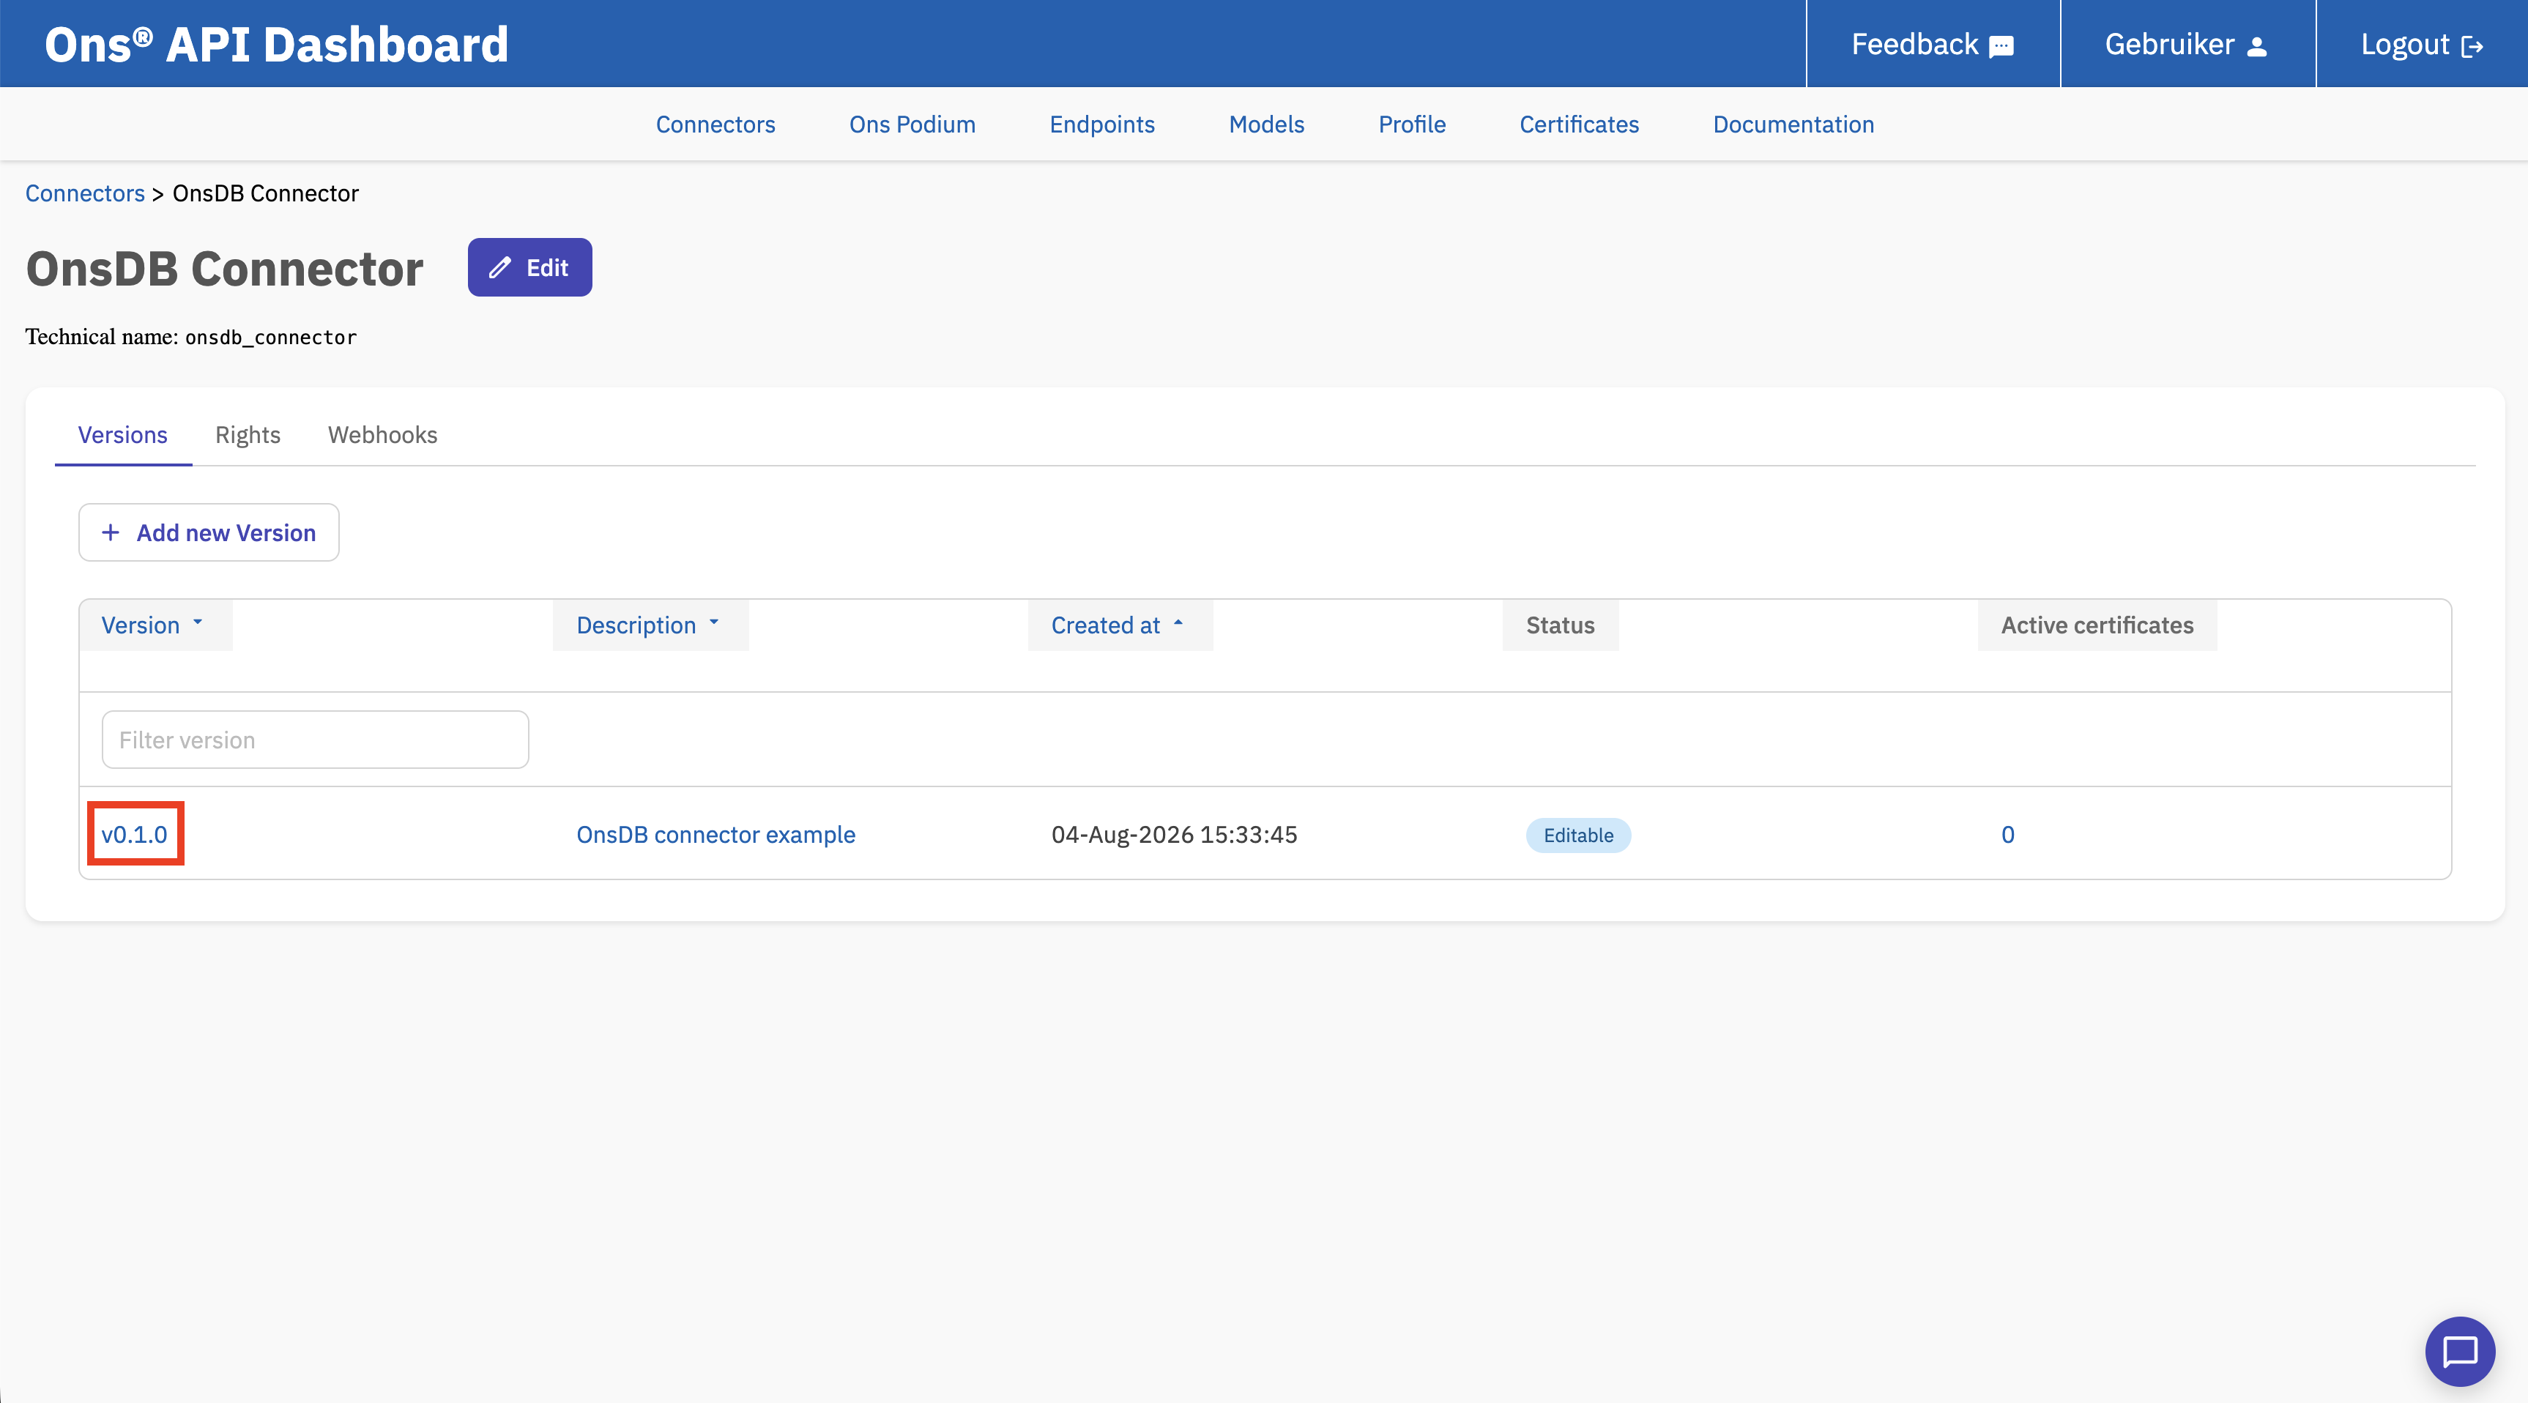Switch to the Rights tab

[248, 435]
